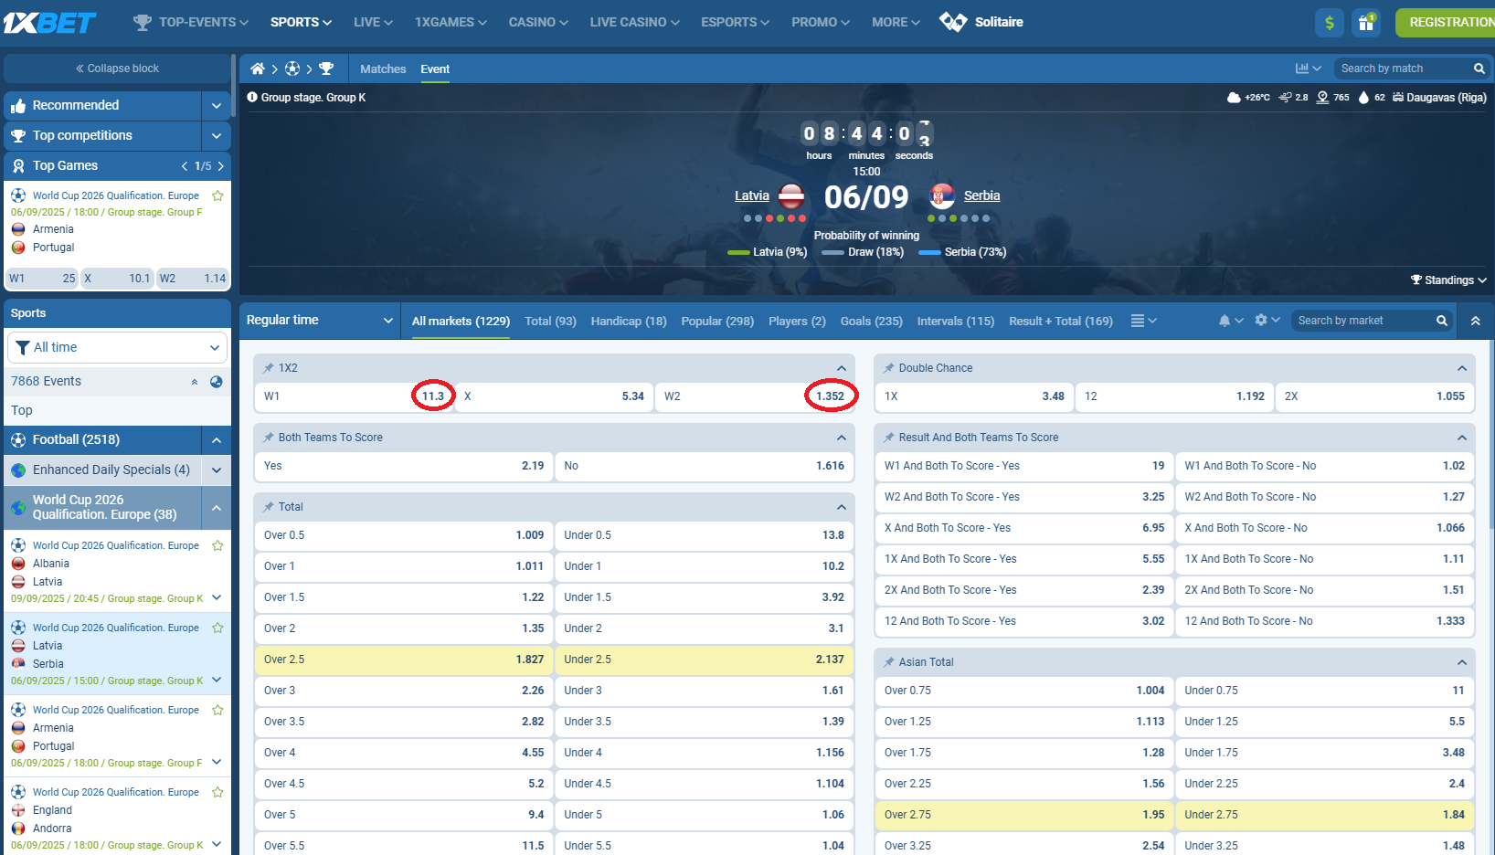Viewport: 1495px width, 855px height.
Task: Choose Double Chance 12 at 1.192
Action: pos(1174,396)
